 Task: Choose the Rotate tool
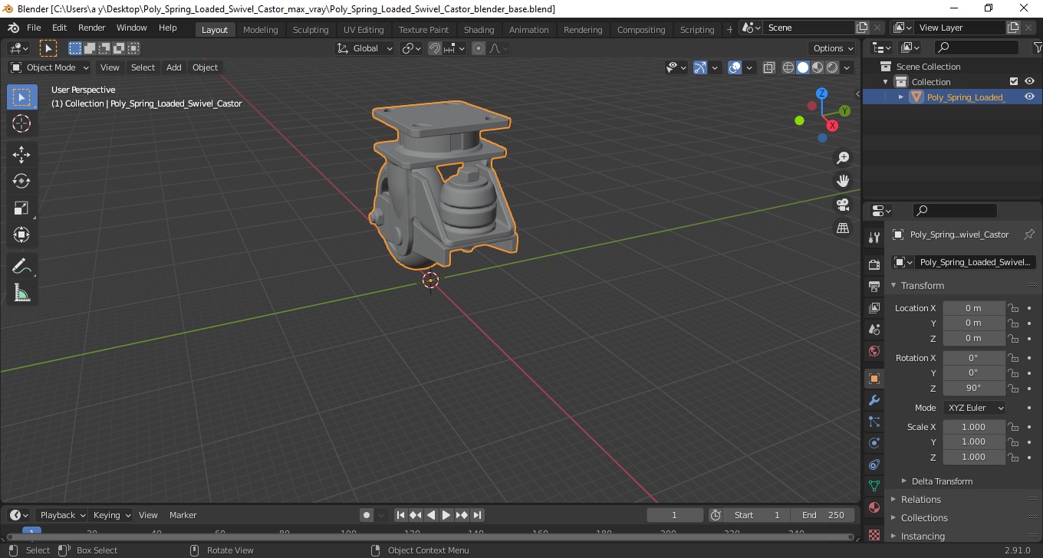pyautogui.click(x=21, y=181)
